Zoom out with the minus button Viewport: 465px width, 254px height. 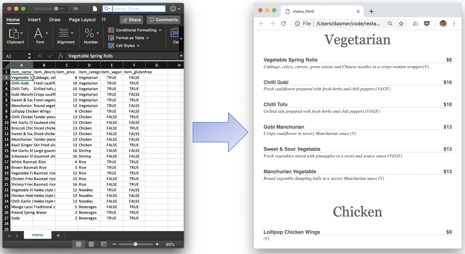coord(114,244)
